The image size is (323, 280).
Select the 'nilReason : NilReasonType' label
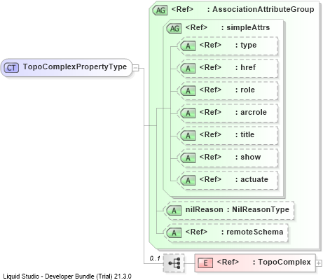pos(238,209)
